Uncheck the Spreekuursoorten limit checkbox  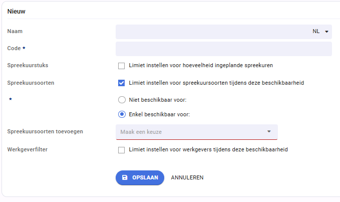pos(121,83)
